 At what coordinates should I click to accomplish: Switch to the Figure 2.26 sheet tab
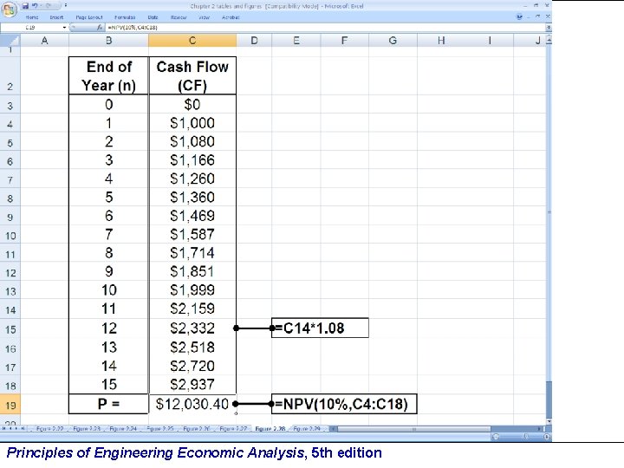pyautogui.click(x=197, y=429)
